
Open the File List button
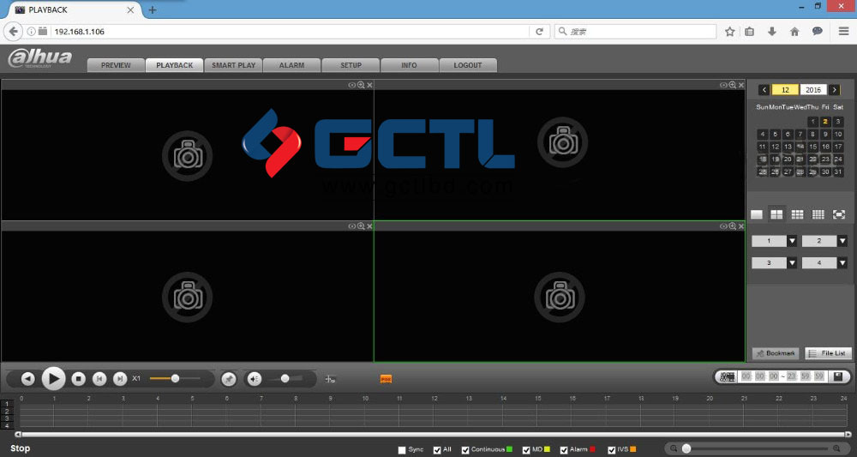[x=828, y=353]
